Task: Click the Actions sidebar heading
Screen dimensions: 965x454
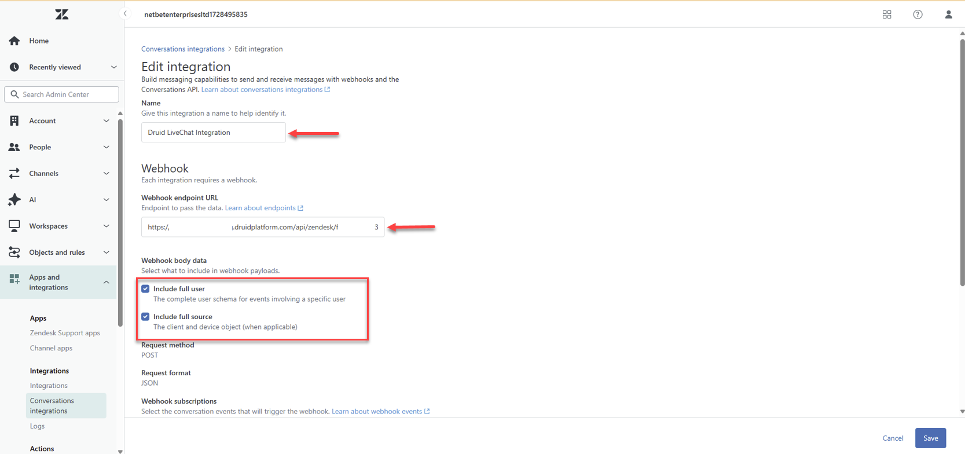Action: [x=42, y=449]
